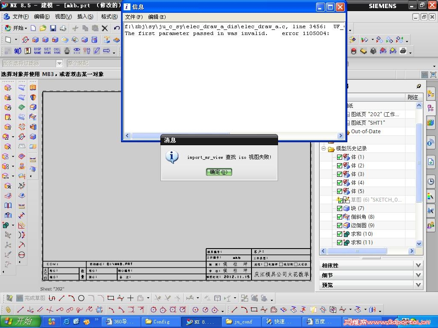Click the circle sketch tool icon
The image size is (438, 328).
click(81, 298)
